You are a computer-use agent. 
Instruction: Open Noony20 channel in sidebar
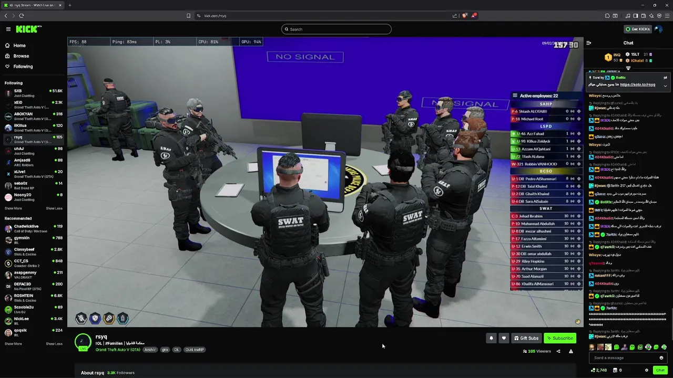point(34,197)
